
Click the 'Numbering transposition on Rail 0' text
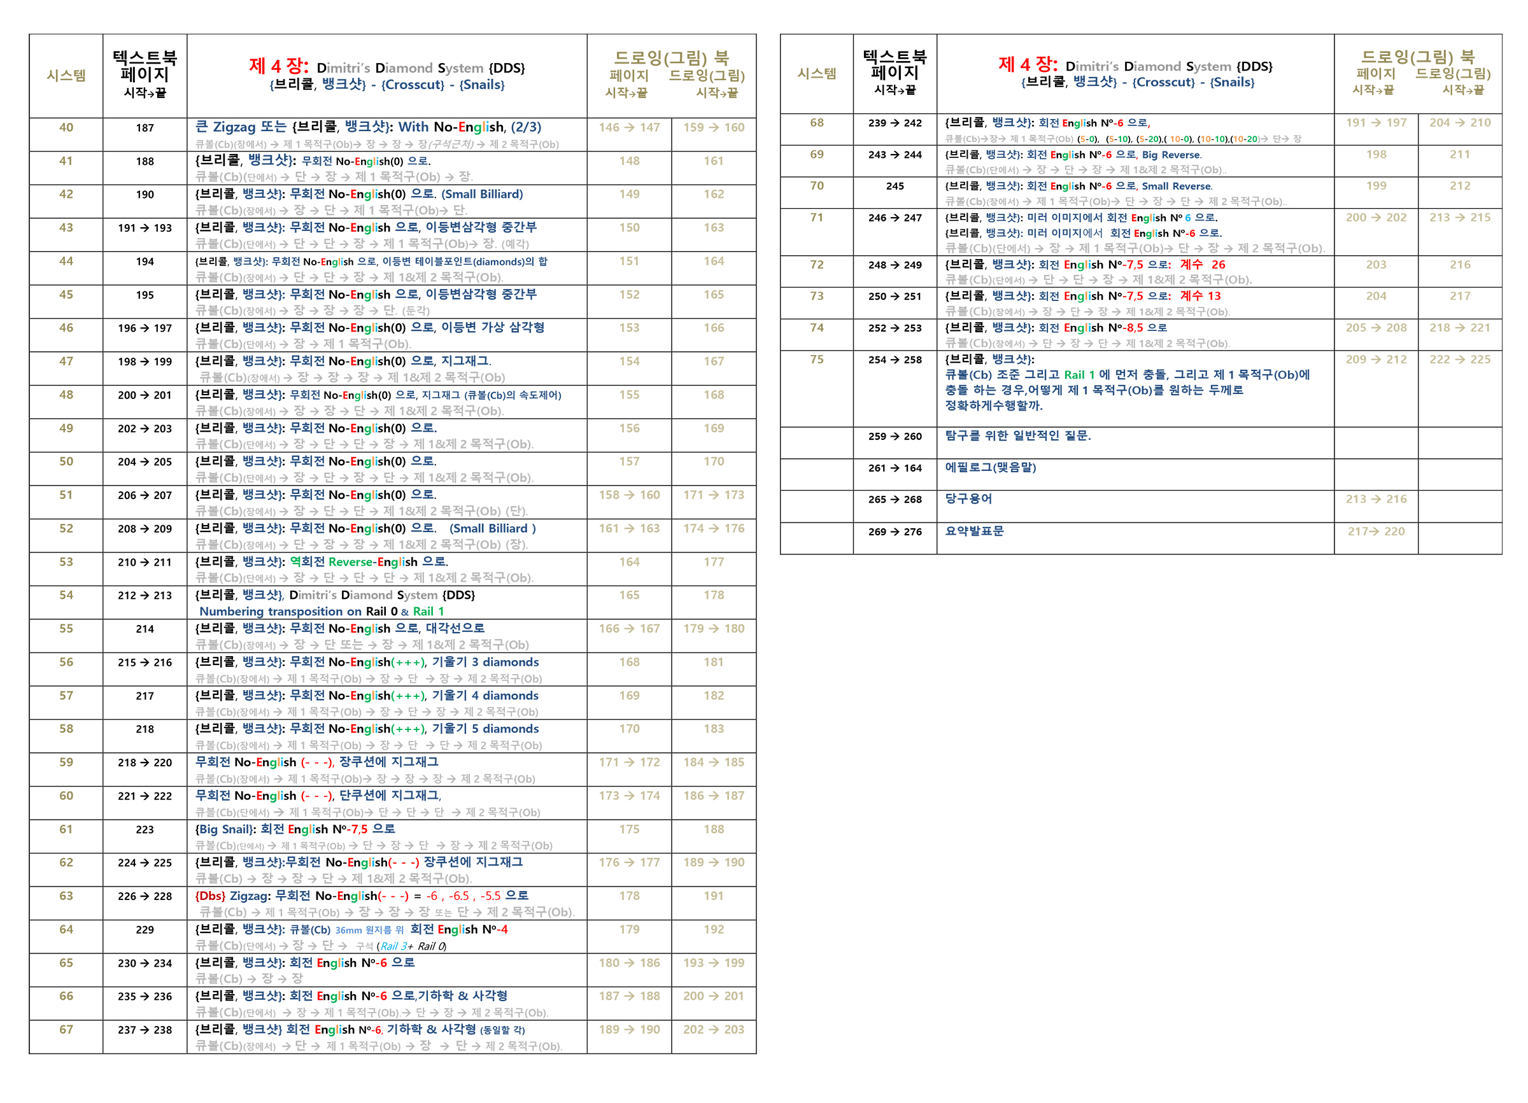click(x=298, y=612)
